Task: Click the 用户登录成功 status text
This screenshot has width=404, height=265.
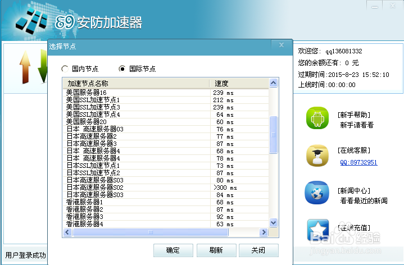Action: pos(25,255)
